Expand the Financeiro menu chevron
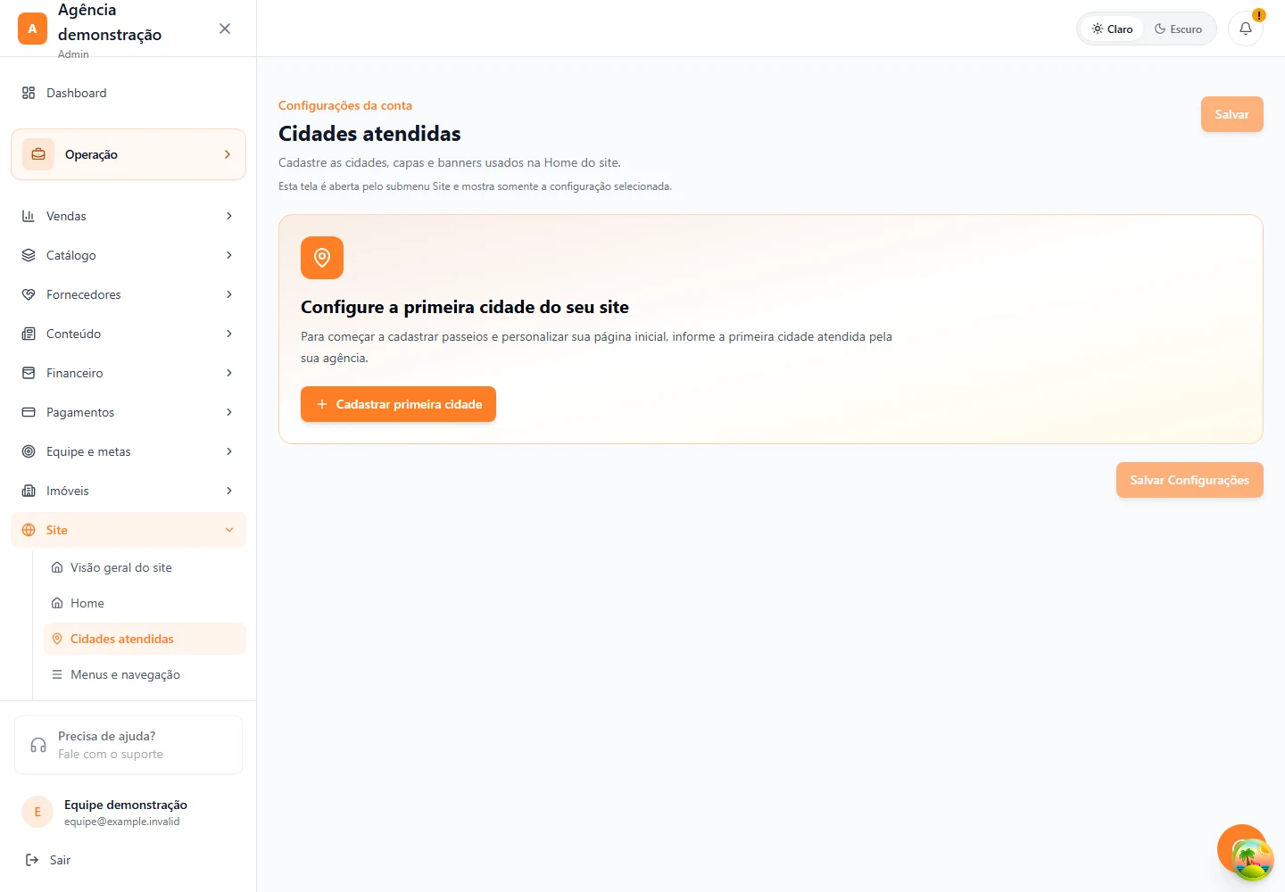 229,373
